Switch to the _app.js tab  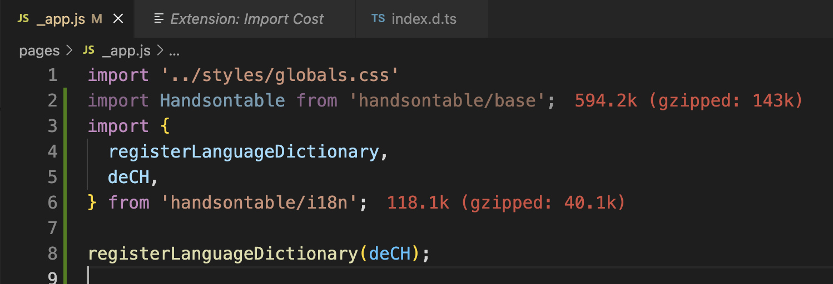coord(67,19)
